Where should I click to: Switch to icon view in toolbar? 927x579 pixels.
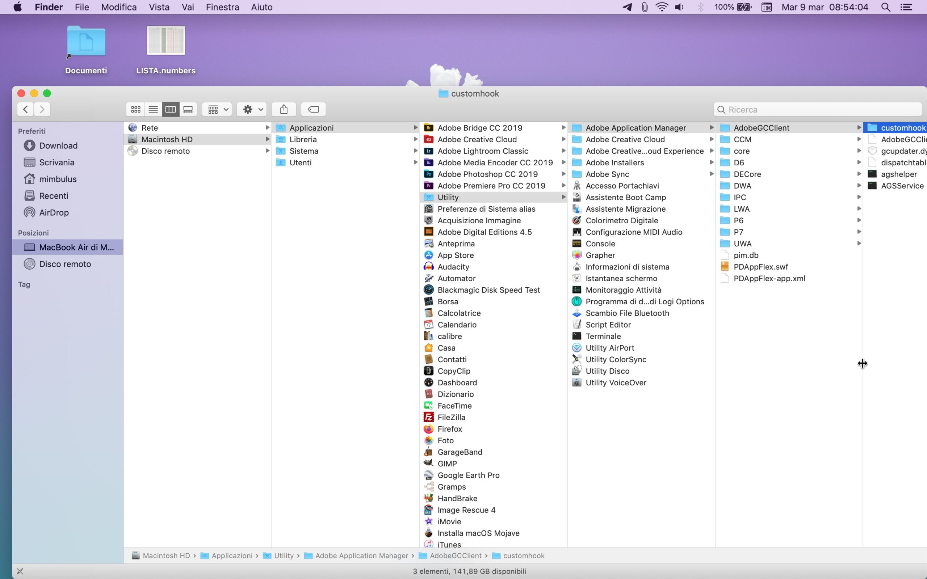[135, 110]
